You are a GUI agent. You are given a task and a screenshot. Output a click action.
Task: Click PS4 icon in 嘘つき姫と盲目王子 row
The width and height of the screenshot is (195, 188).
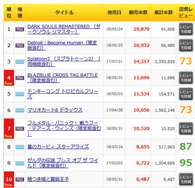point(20,179)
